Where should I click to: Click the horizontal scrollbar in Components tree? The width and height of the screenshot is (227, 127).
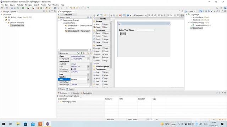(74, 50)
